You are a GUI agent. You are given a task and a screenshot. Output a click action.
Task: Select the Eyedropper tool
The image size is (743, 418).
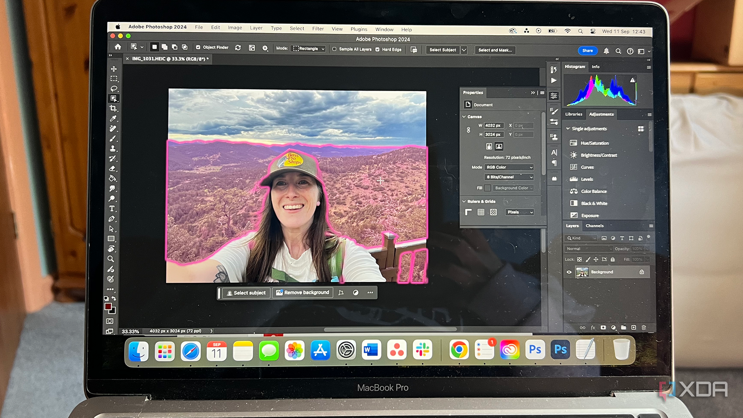click(x=113, y=118)
